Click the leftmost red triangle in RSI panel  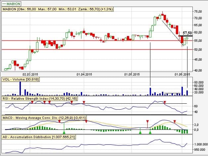[32, 102]
